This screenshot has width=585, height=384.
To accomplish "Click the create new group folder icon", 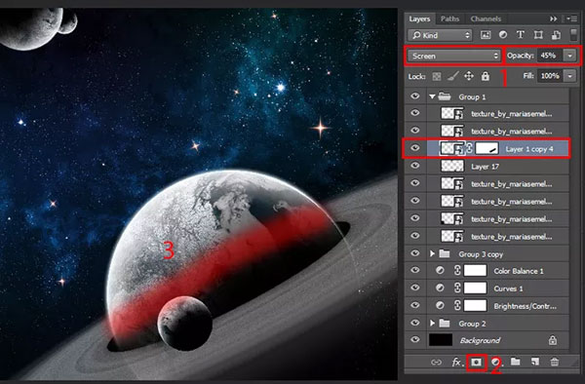I will point(515,362).
